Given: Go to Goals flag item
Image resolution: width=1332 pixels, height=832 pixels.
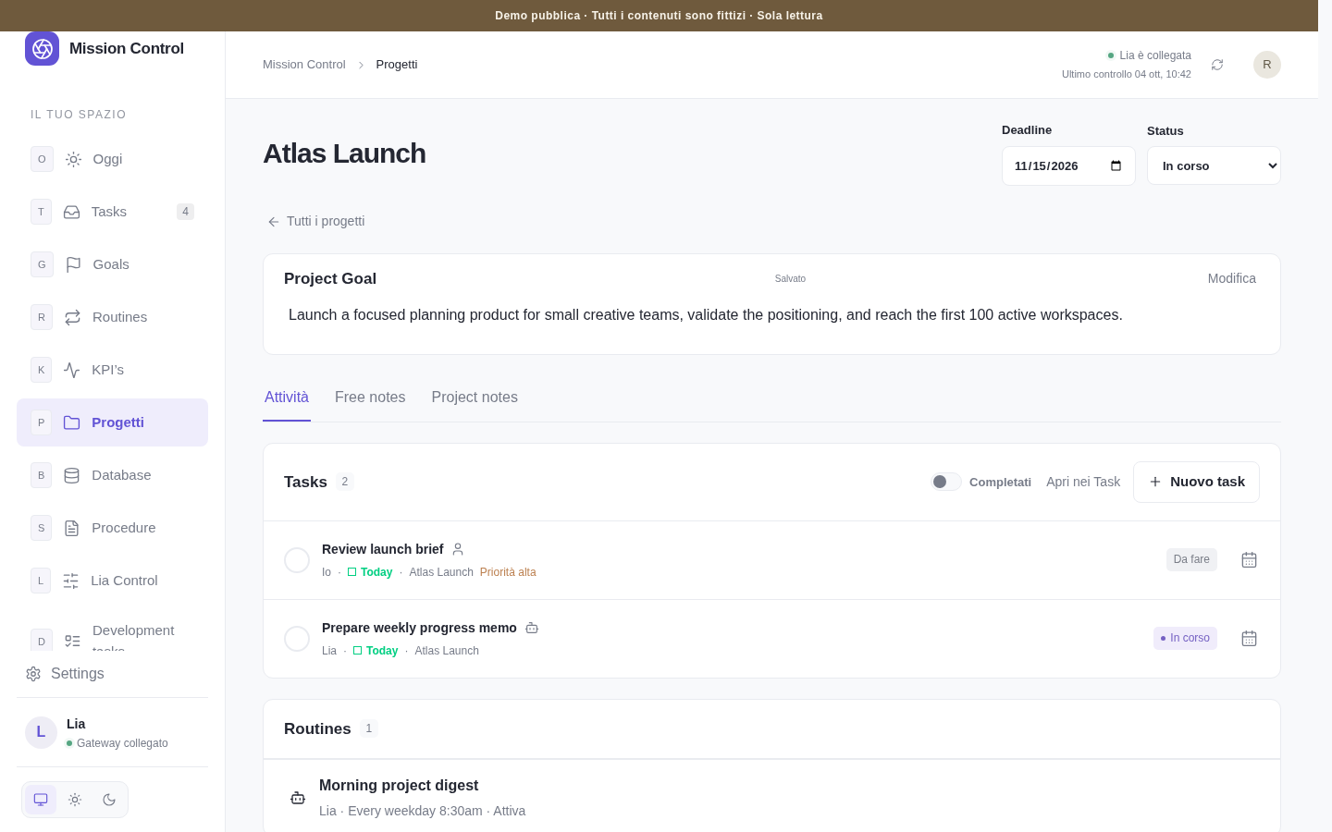Looking at the screenshot, I should point(112,264).
